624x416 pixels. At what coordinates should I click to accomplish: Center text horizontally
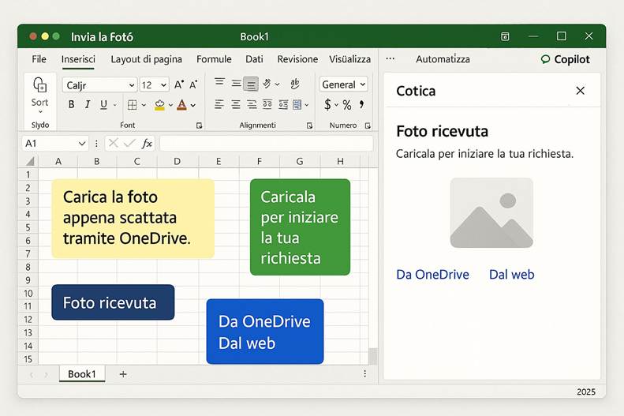(x=236, y=105)
